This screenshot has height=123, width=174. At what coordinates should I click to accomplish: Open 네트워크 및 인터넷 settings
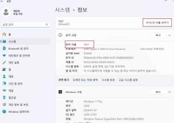25,56
